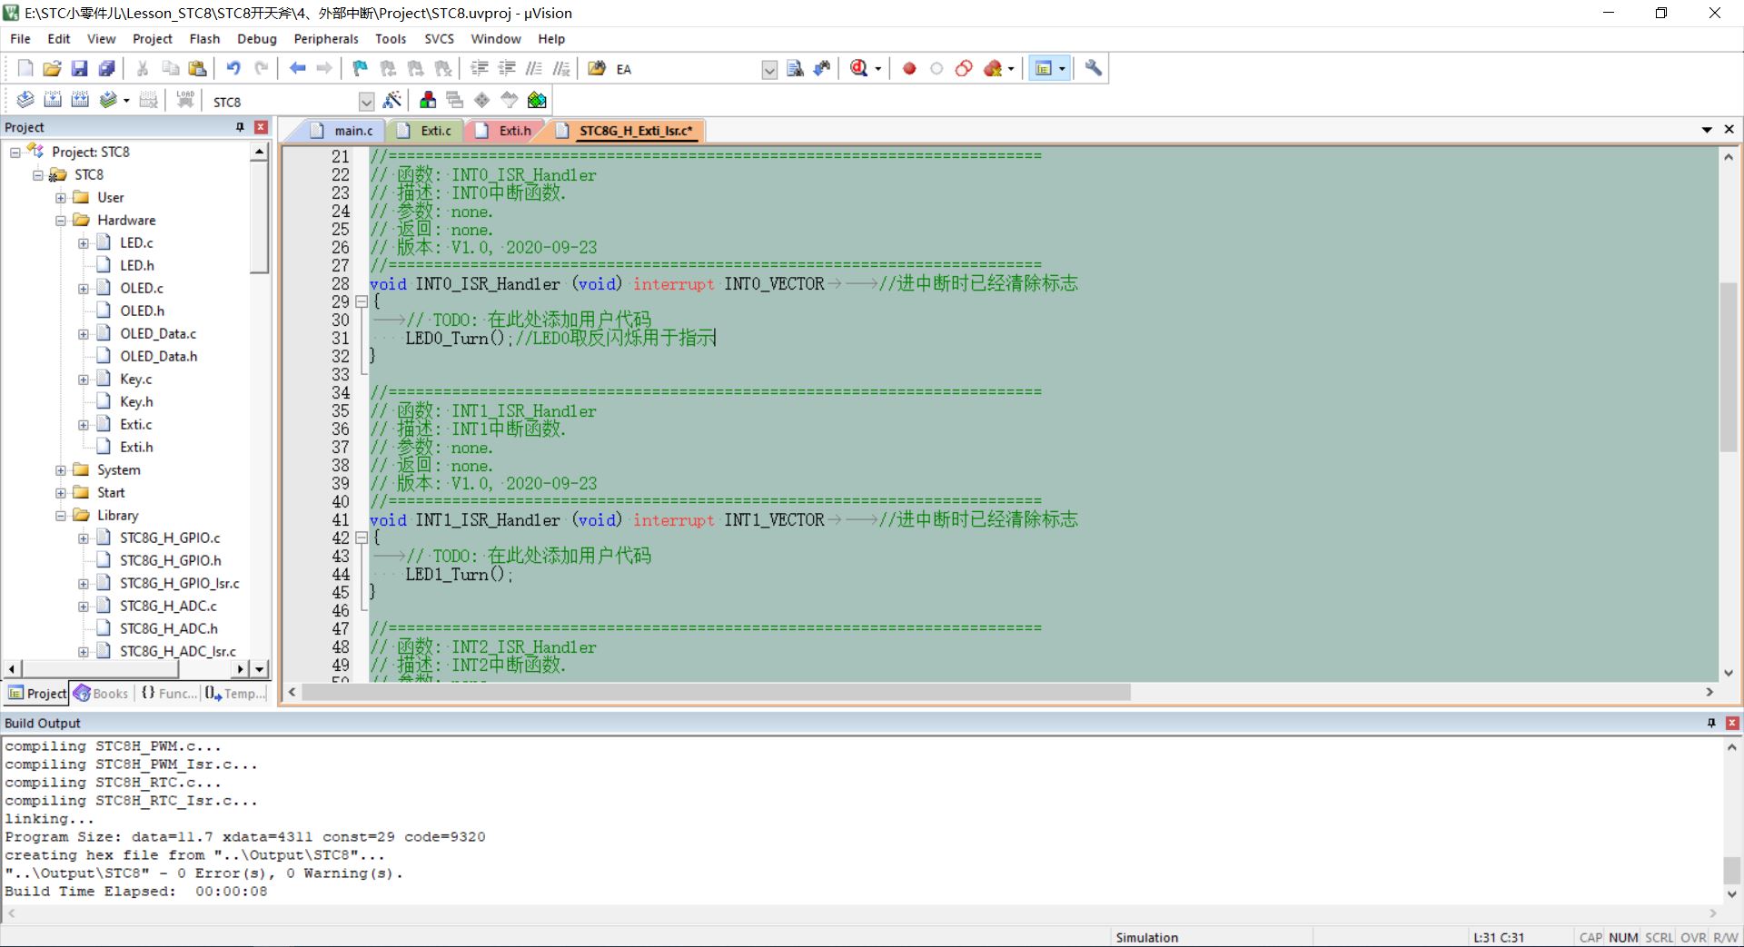Click incremental find icon after EA box
The image size is (1744, 947).
click(x=822, y=68)
